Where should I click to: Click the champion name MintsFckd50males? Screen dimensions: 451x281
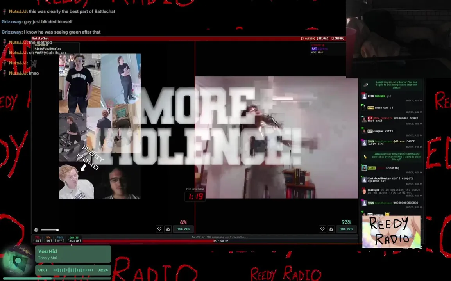pyautogui.click(x=48, y=48)
